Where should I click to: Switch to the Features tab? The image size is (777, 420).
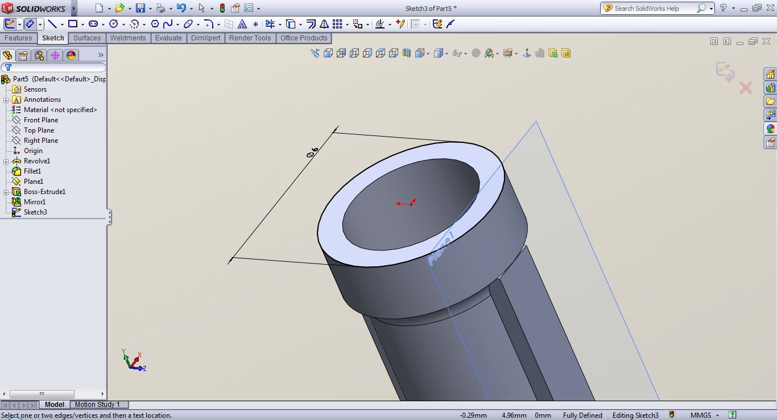coord(18,38)
